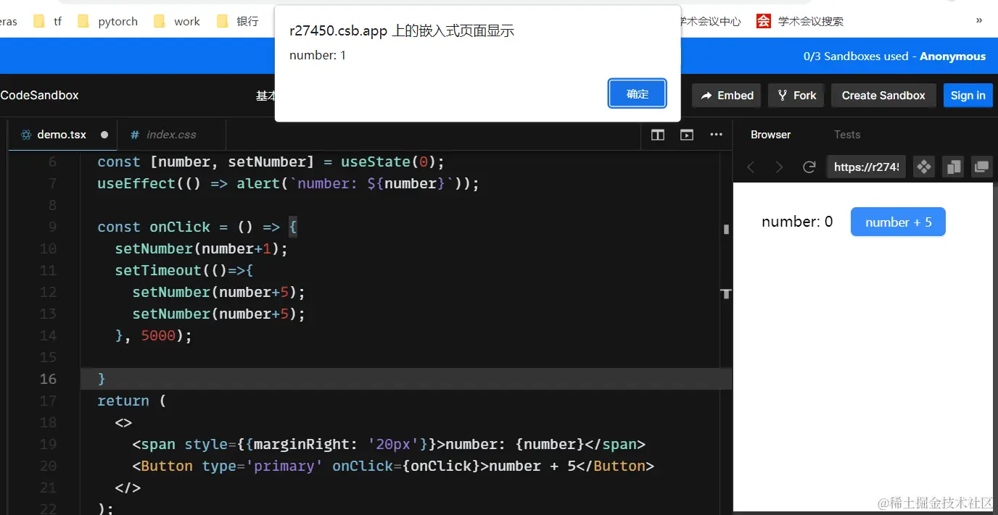Screen dimensions: 998x515
Task: Open the 'pytorch' bookmark folder
Action: pos(107,21)
